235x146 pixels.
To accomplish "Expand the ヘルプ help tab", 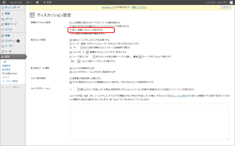I will point(226,7).
